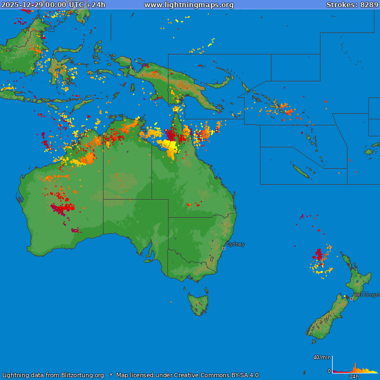Click the red lightning cluster northwest of New Zealand
The height and width of the screenshot is (380, 380).
318,255
